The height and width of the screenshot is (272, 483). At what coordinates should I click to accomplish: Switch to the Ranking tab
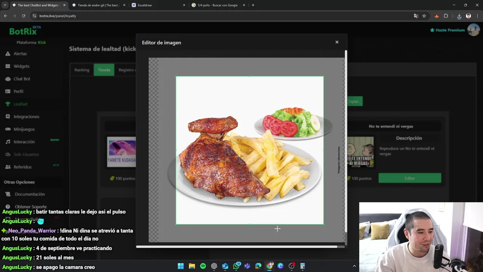tap(82, 70)
